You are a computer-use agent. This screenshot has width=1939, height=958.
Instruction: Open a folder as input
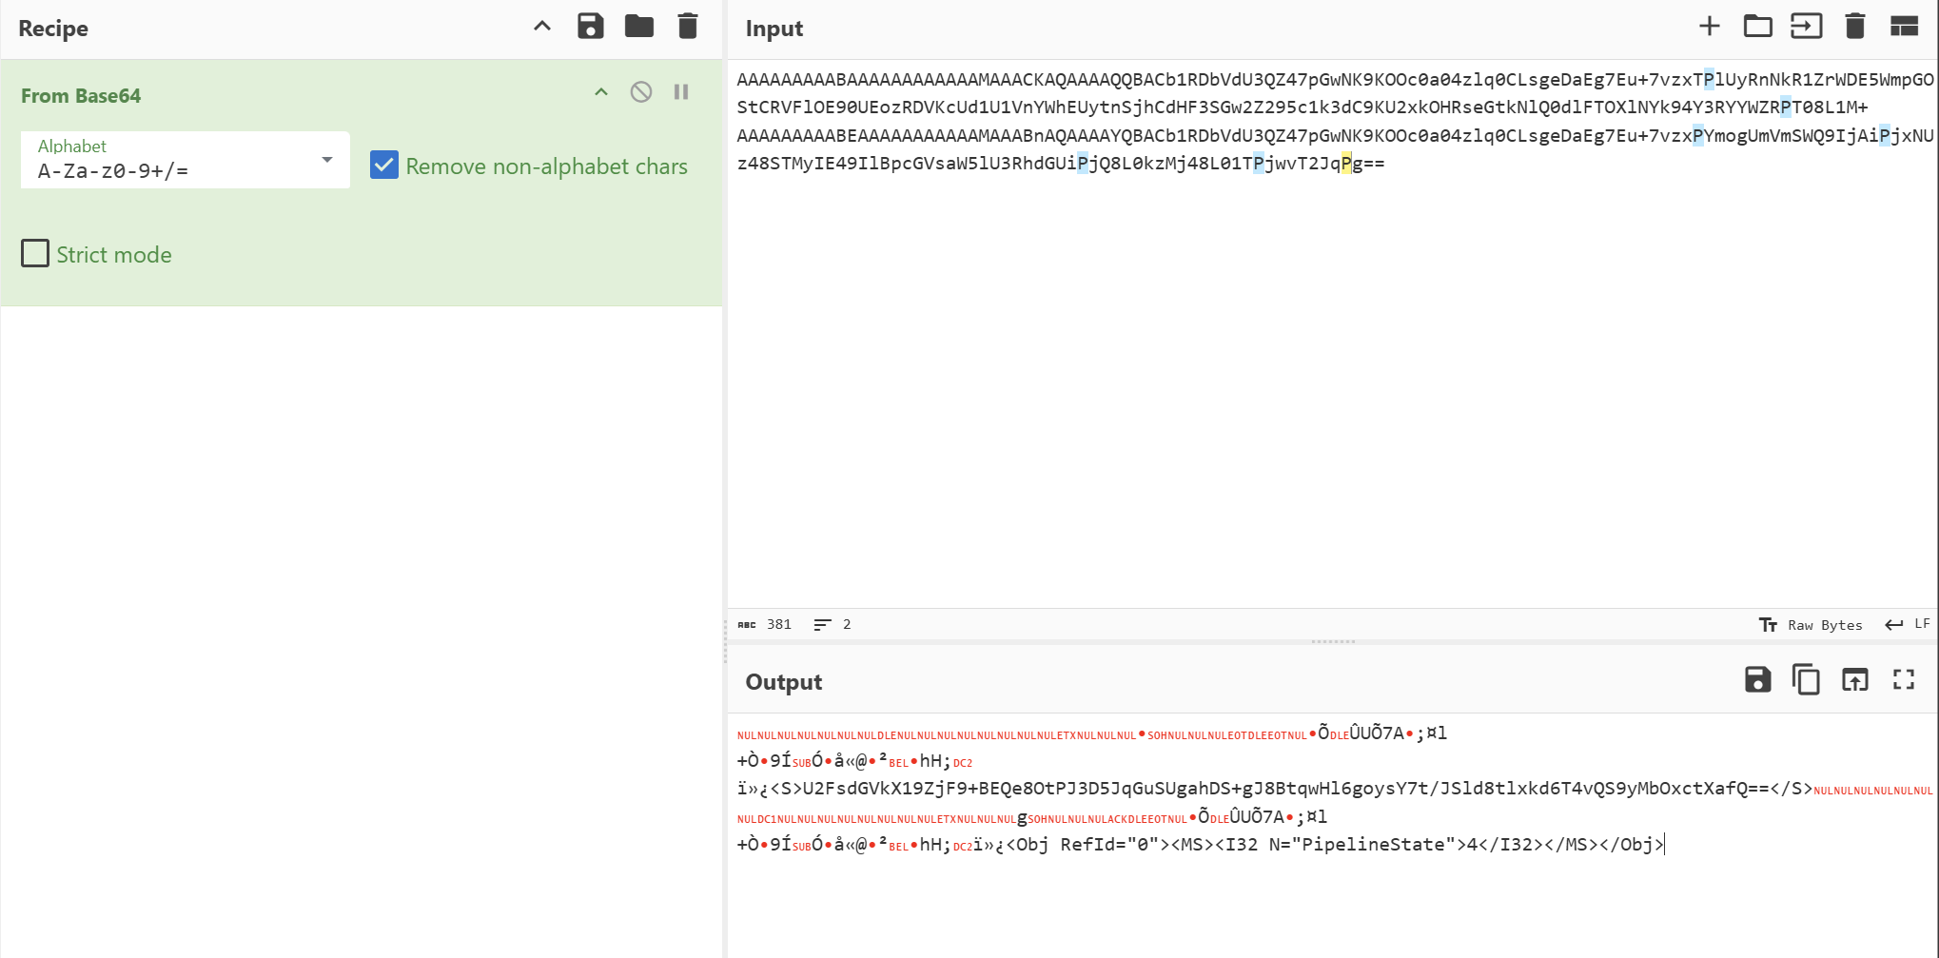[x=1757, y=27]
